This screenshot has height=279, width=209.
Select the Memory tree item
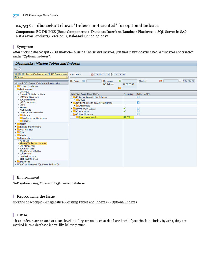tap(23, 107)
